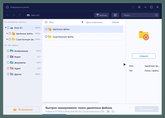Stop the scan with stop button
165x118 pixels.
tap(108, 111)
